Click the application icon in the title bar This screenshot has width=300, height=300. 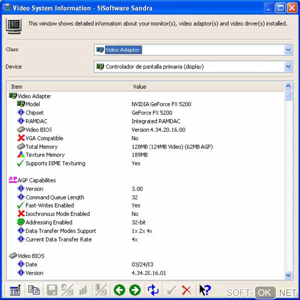point(6,8)
